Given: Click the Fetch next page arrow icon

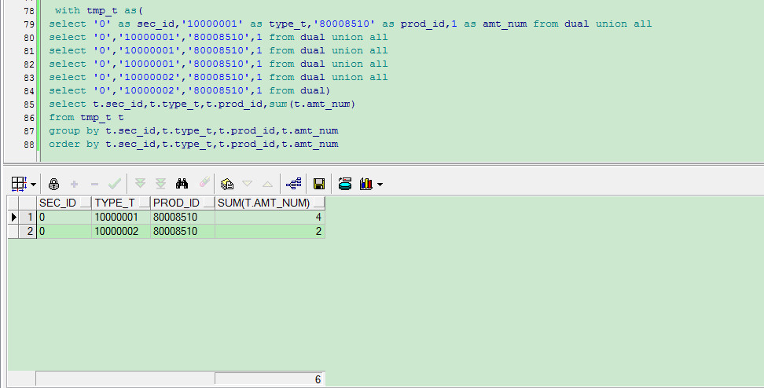Looking at the screenshot, I should [140, 183].
